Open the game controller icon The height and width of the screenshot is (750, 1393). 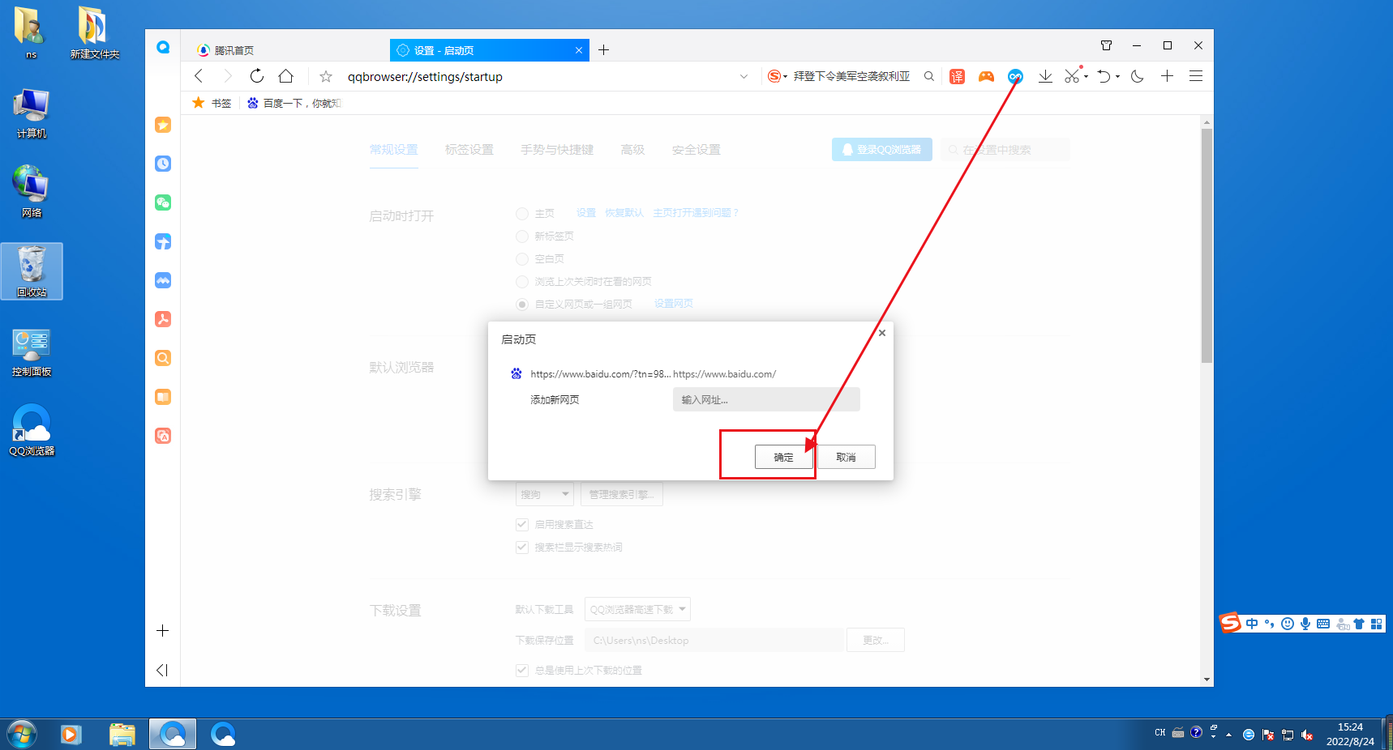pos(986,76)
